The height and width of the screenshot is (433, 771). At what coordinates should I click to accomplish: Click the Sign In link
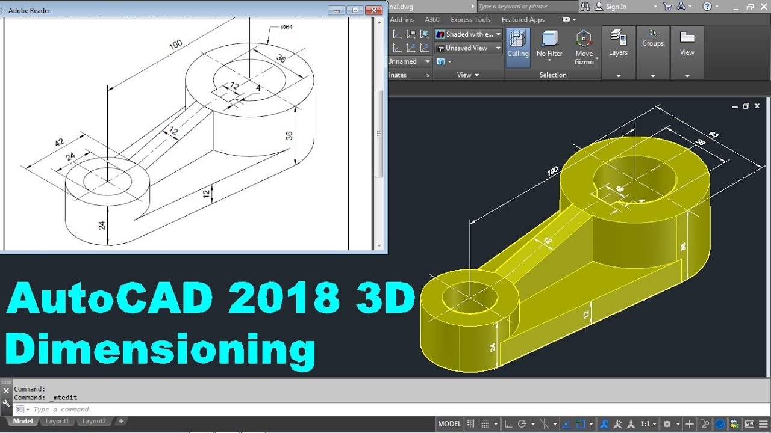(x=616, y=7)
